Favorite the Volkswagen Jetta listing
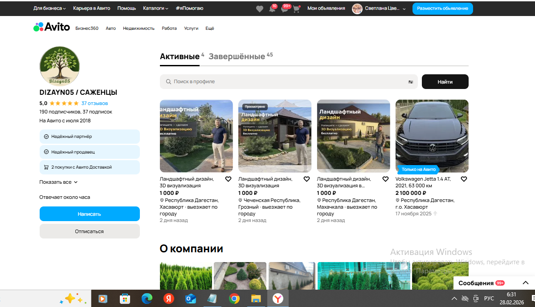This screenshot has width=535, height=307. [464, 179]
